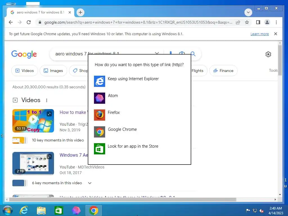This screenshot has width=288, height=216.
Task: Start a voice search with the microphone
Action: (x=171, y=53)
